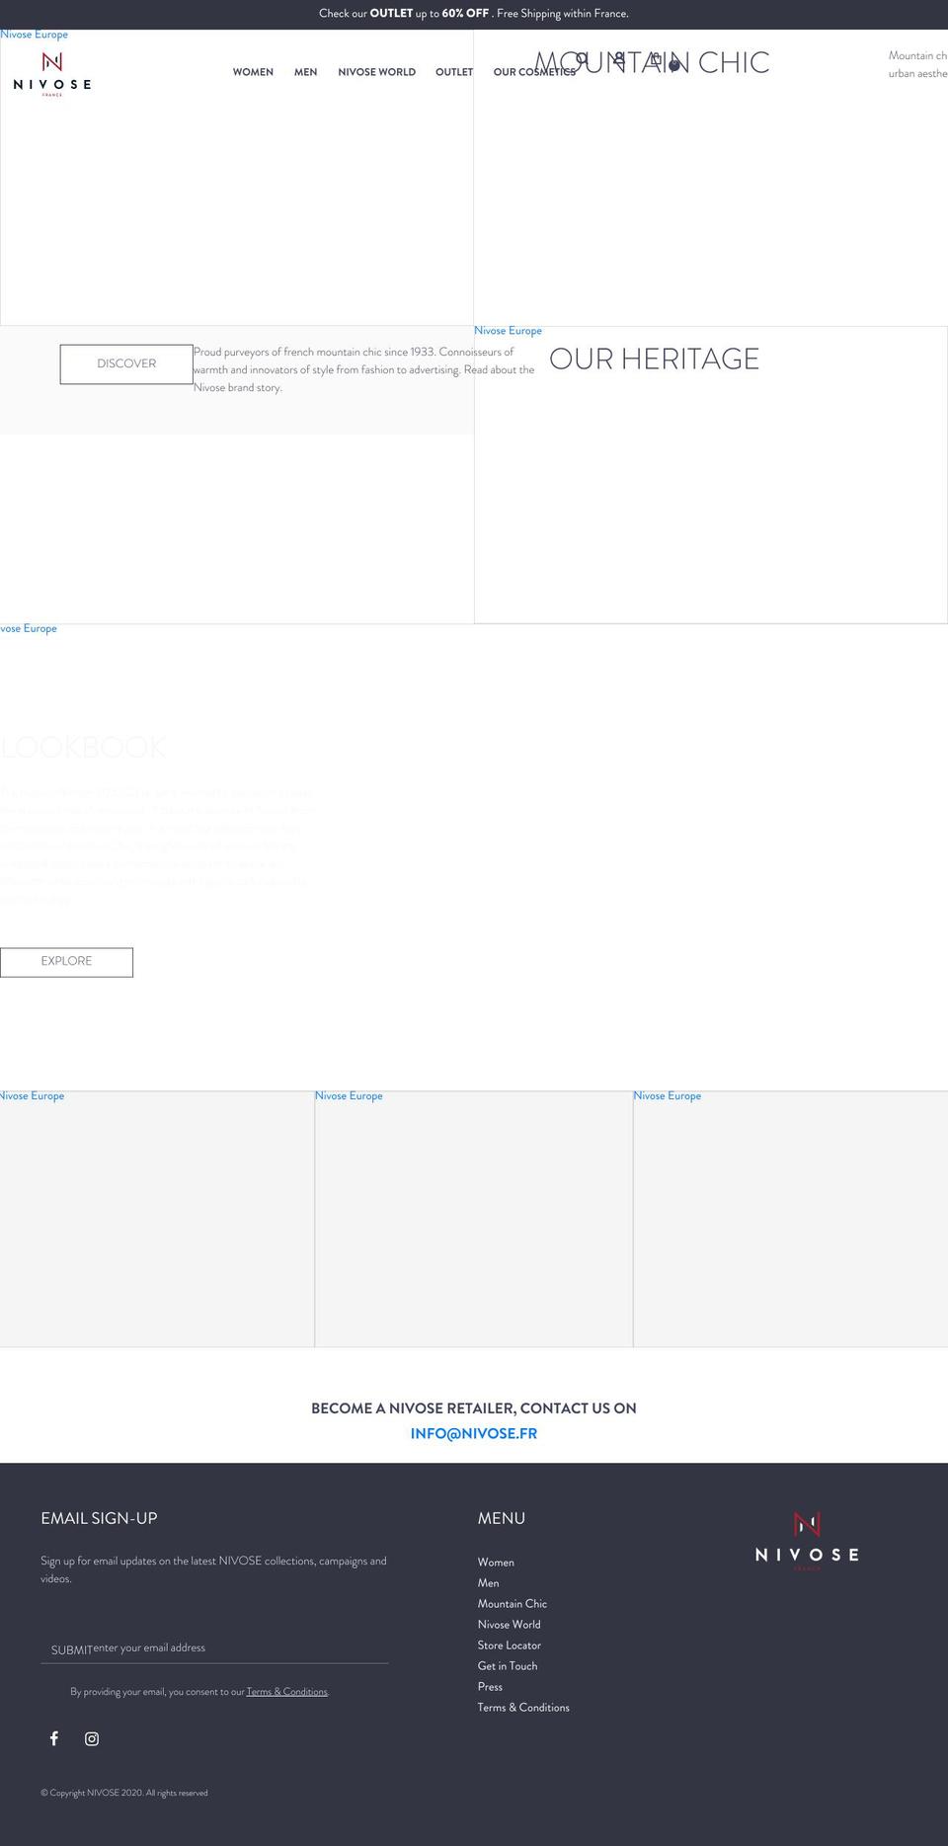Open the MEN menu in navigation
Viewport: 948px width, 1846px height.
click(x=305, y=72)
